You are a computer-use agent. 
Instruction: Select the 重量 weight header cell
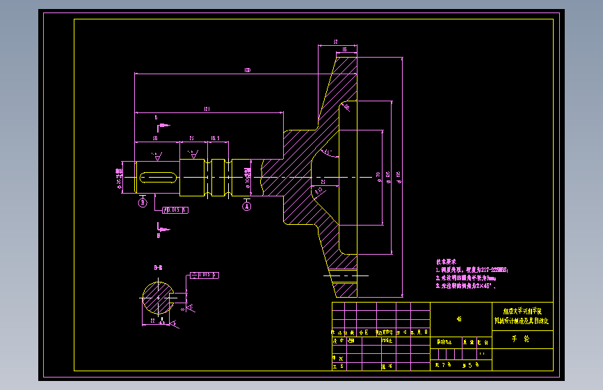tap(469, 342)
